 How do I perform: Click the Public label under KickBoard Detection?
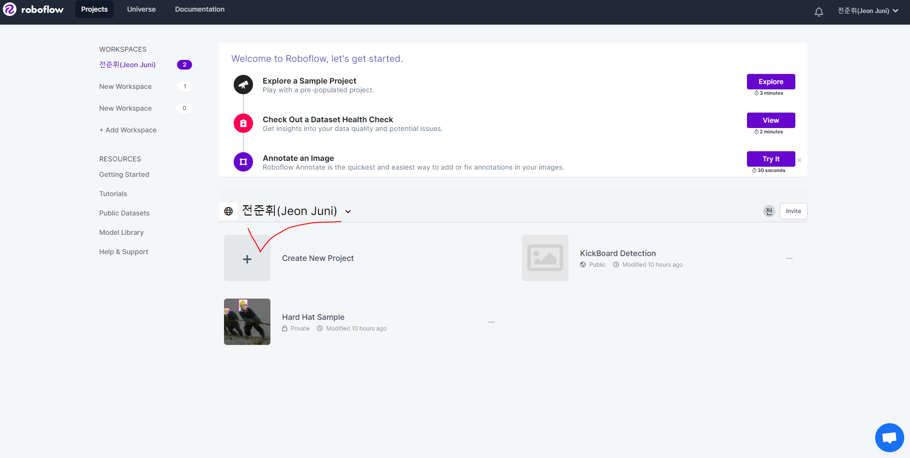pos(597,265)
